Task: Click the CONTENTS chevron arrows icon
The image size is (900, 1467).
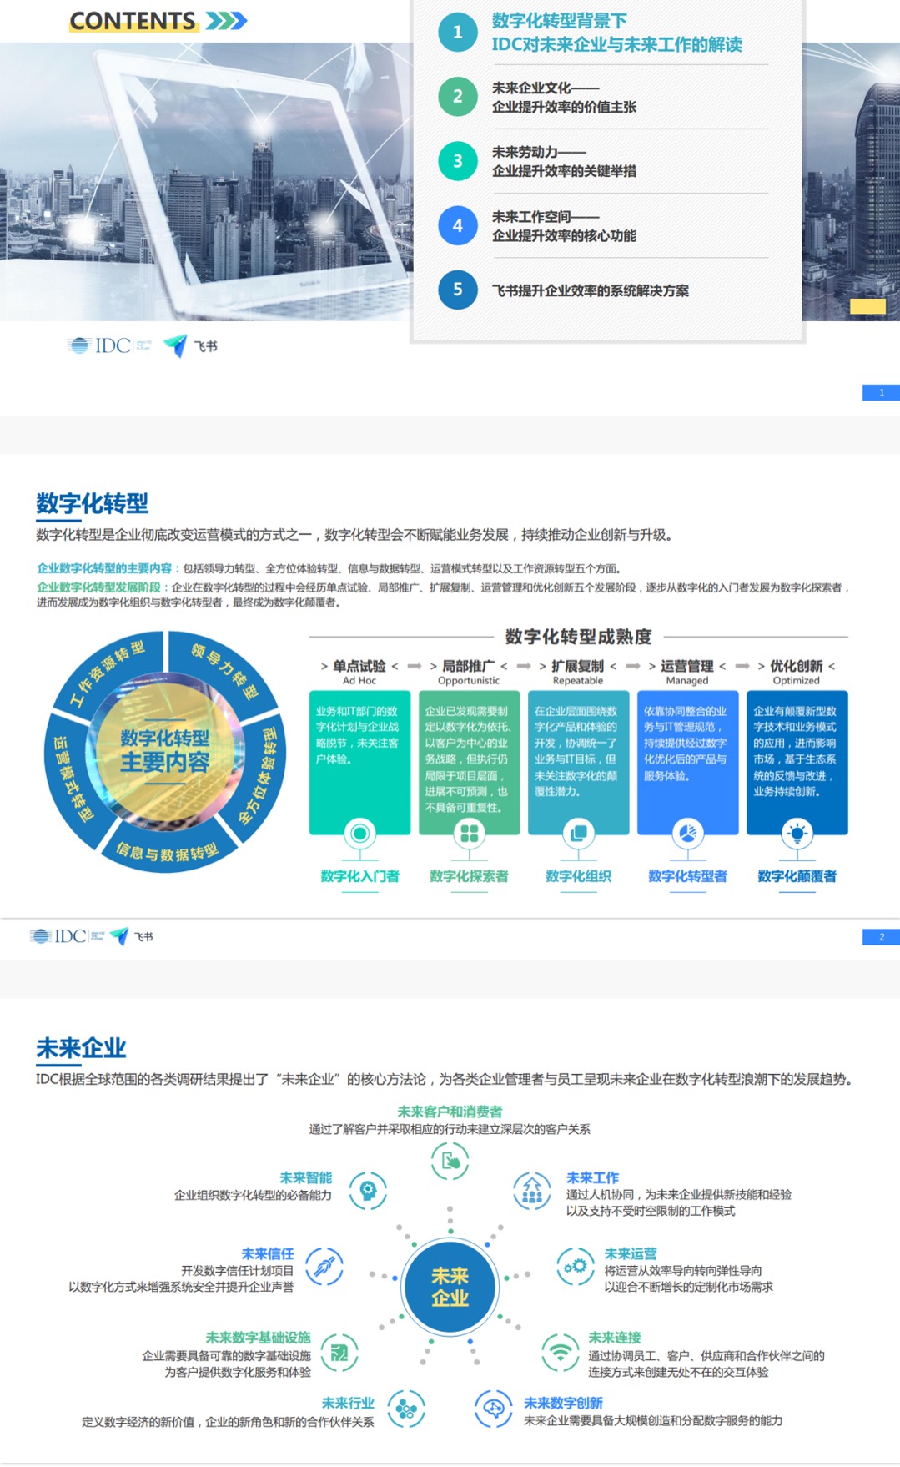Action: [x=226, y=21]
